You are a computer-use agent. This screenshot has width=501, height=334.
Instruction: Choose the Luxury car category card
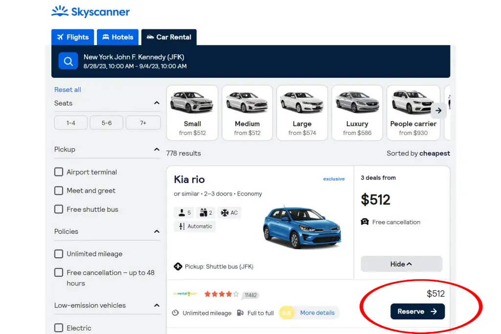[x=357, y=112]
